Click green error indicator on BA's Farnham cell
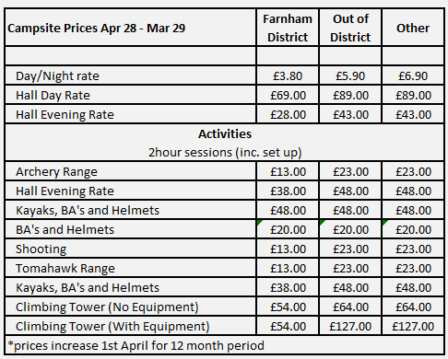The width and height of the screenshot is (448, 359). click(x=260, y=223)
